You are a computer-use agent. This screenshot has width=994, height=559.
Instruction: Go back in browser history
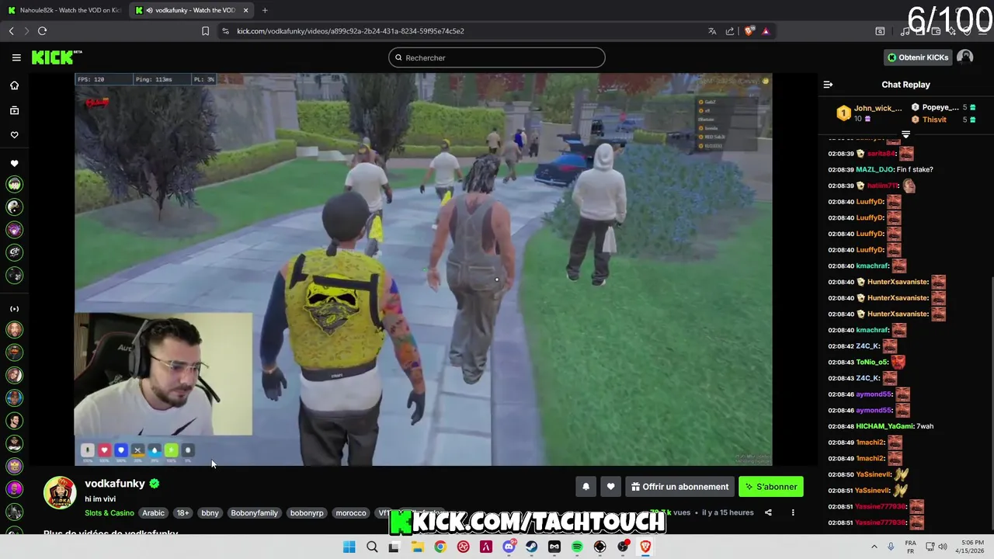coord(11,31)
